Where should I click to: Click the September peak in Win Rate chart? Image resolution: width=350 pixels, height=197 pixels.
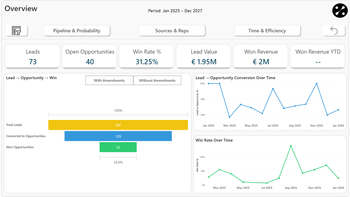(291, 146)
